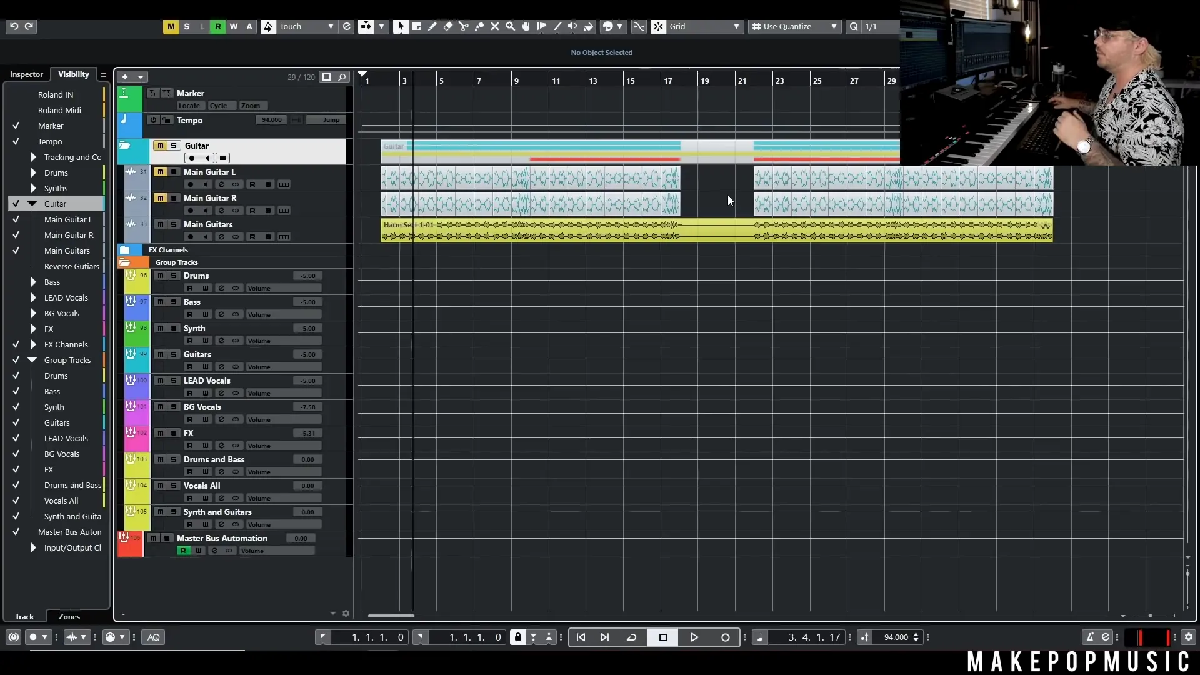Image resolution: width=1200 pixels, height=675 pixels.
Task: Start playback with the Play button
Action: (694, 637)
